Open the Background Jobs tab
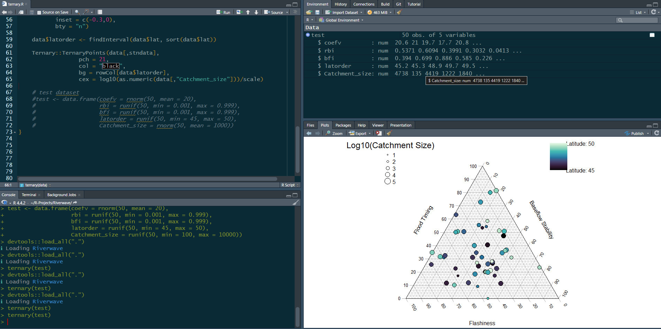 point(62,195)
